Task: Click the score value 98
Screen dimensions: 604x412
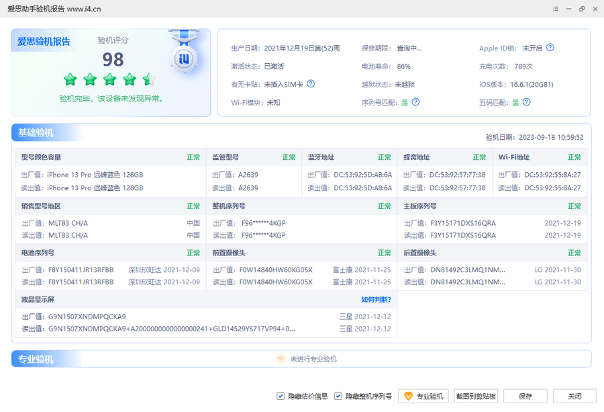Action: [113, 60]
